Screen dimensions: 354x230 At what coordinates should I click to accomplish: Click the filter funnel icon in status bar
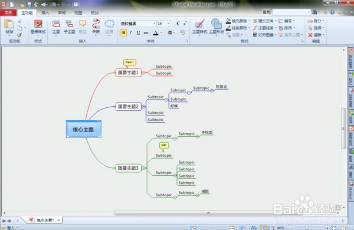pyautogui.click(x=241, y=228)
